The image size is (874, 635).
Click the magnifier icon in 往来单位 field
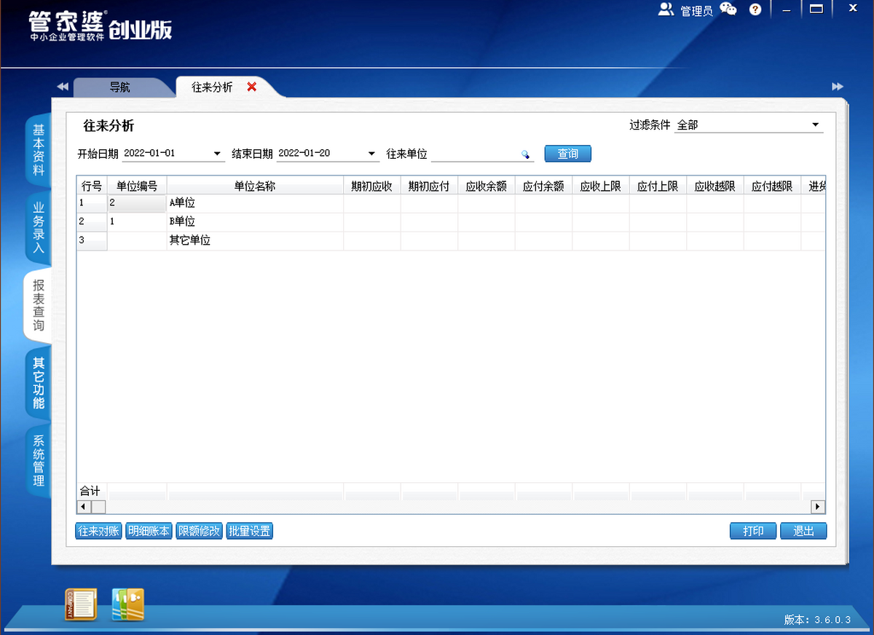point(524,154)
